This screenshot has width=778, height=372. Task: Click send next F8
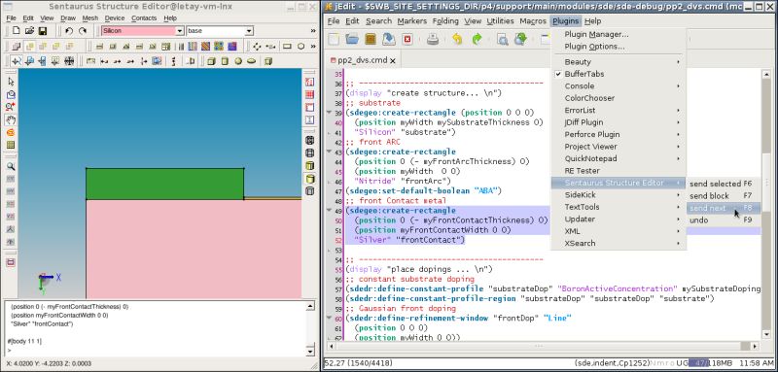click(x=724, y=209)
